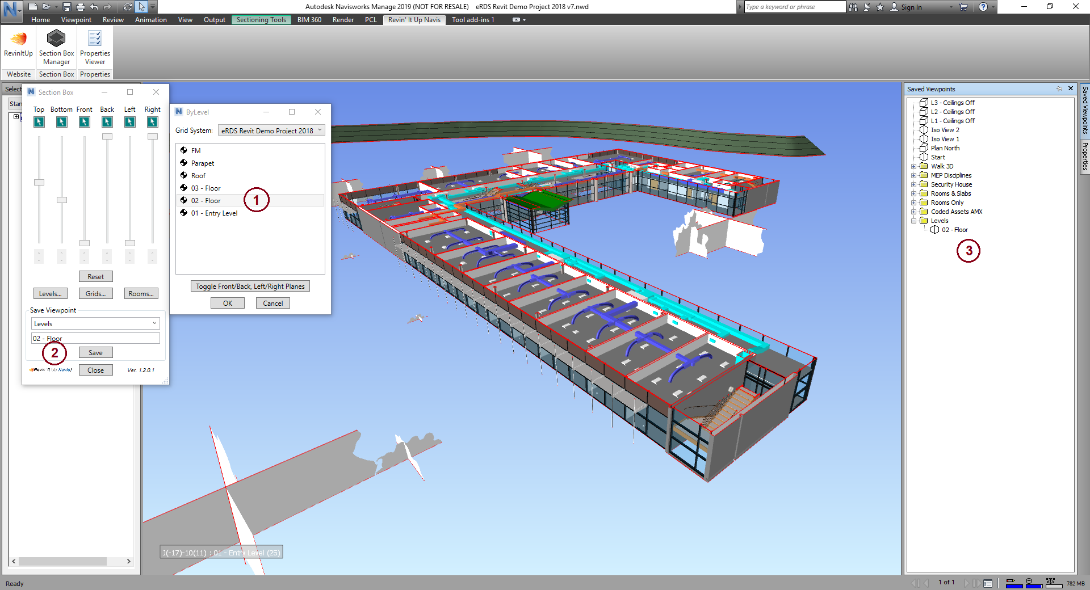Expand the MEP Disciplines folder
This screenshot has width=1090, height=590.
click(x=914, y=175)
